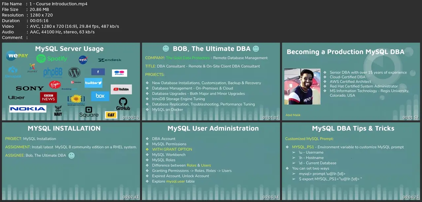Click the Square logo
This screenshot has height=202, width=422.
tap(89, 112)
